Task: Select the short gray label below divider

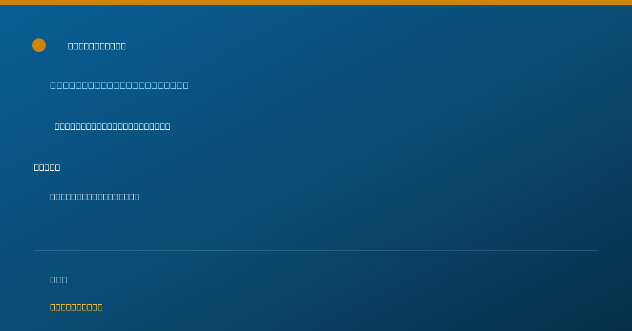Action: tap(58, 280)
